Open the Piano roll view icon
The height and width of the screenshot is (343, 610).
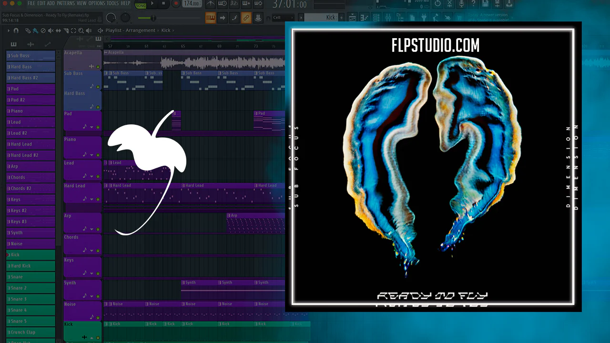(365, 18)
